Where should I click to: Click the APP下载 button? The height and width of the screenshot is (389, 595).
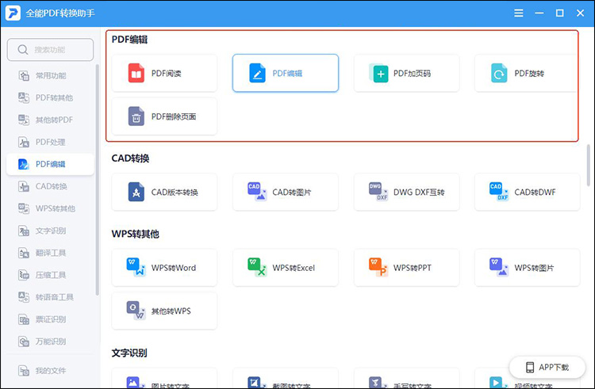pyautogui.click(x=547, y=367)
